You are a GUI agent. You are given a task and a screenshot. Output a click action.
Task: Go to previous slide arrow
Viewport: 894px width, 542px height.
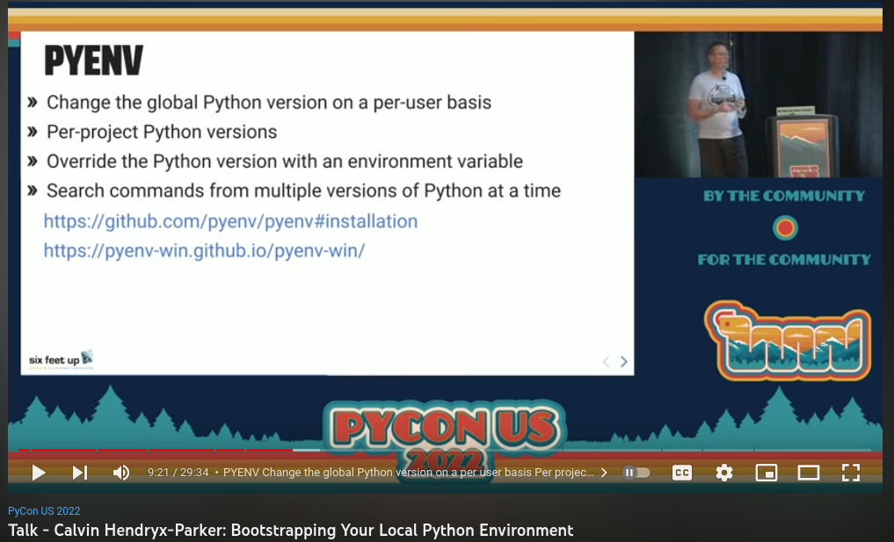coord(606,361)
